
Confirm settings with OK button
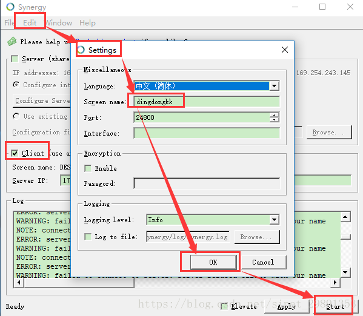pos(213,262)
